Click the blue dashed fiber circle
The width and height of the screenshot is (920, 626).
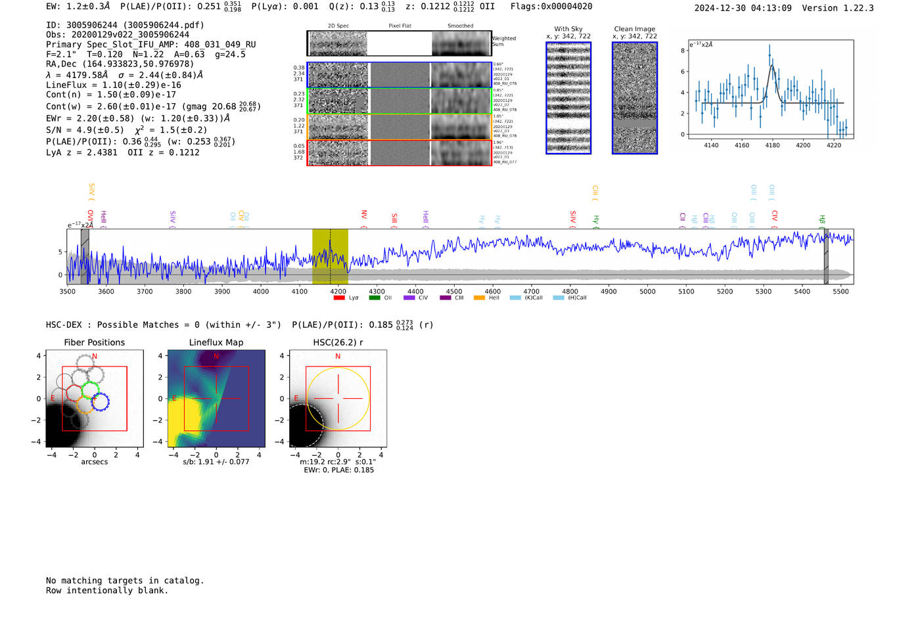click(101, 401)
